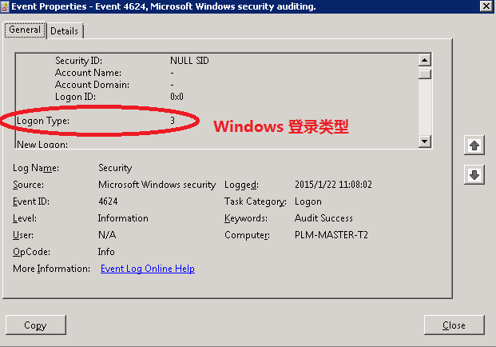Viewport: 496px width, 347px height.
Task: Click the description box scrollbar thumb
Action: tap(424, 74)
